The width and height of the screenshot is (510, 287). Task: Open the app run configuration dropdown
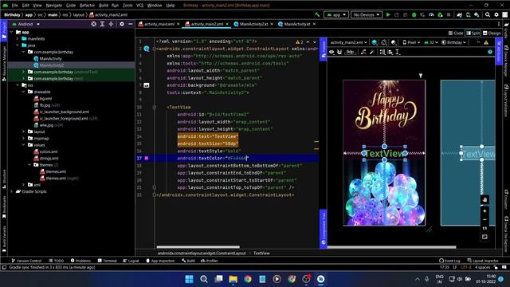point(336,14)
